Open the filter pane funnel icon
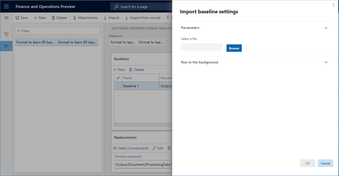 [x=6, y=35]
